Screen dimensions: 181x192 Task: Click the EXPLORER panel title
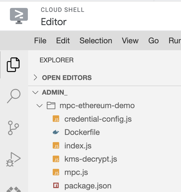pos(57,60)
